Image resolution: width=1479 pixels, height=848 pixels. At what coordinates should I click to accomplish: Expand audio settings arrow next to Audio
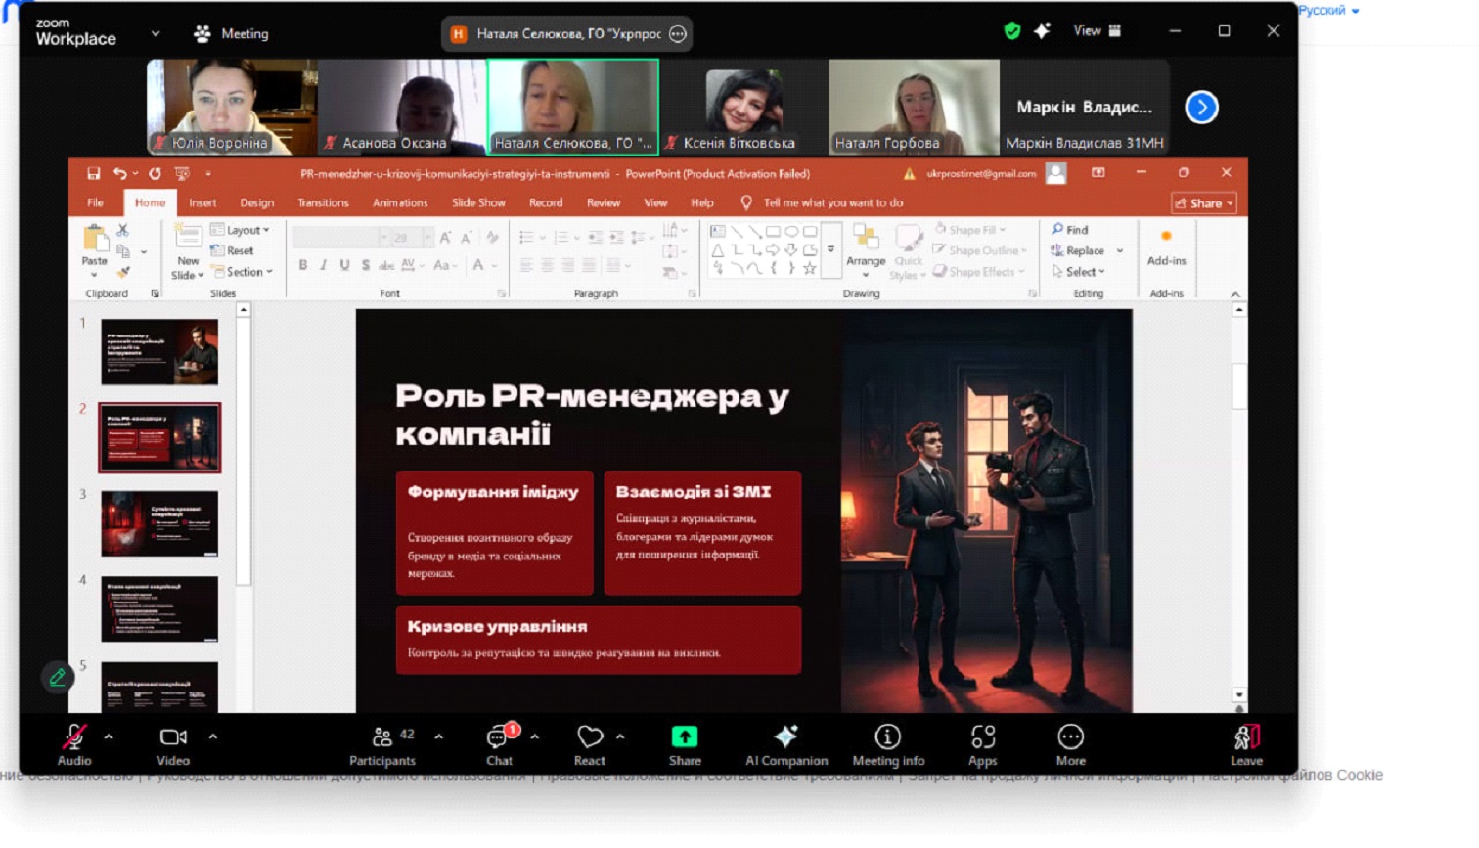click(109, 736)
